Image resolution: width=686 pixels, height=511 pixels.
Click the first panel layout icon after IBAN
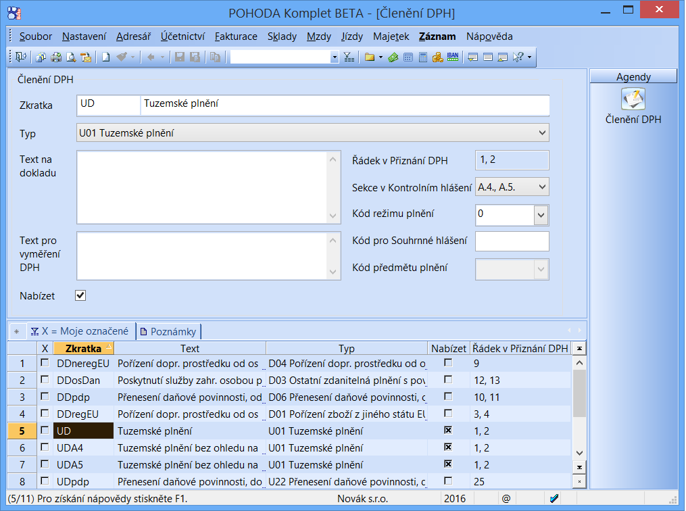tap(473, 57)
